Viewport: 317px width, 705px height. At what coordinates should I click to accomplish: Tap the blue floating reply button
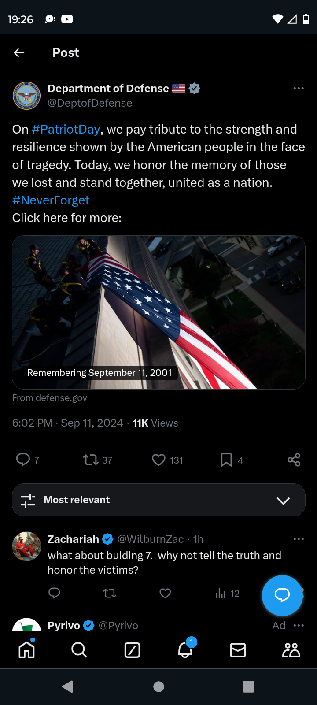pos(282,595)
